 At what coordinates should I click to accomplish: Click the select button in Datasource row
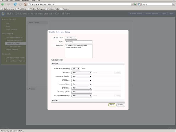(x=117, y=73)
